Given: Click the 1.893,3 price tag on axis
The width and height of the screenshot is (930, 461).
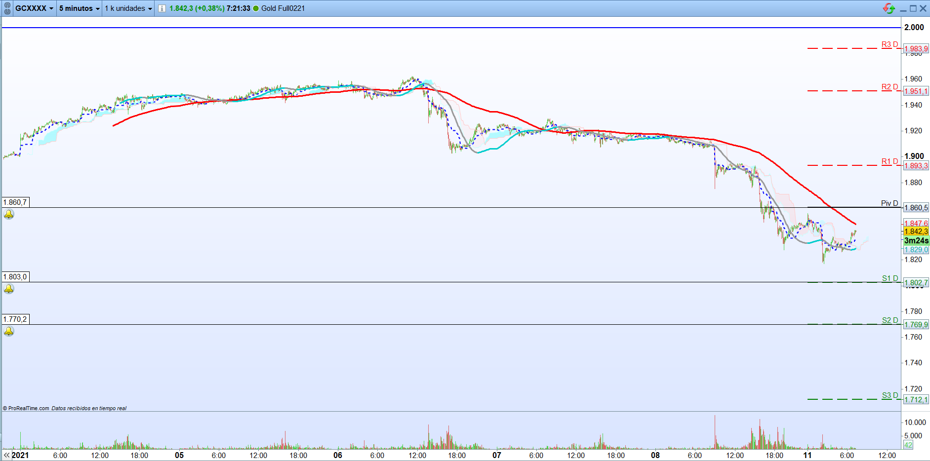Looking at the screenshot, I should (916, 166).
